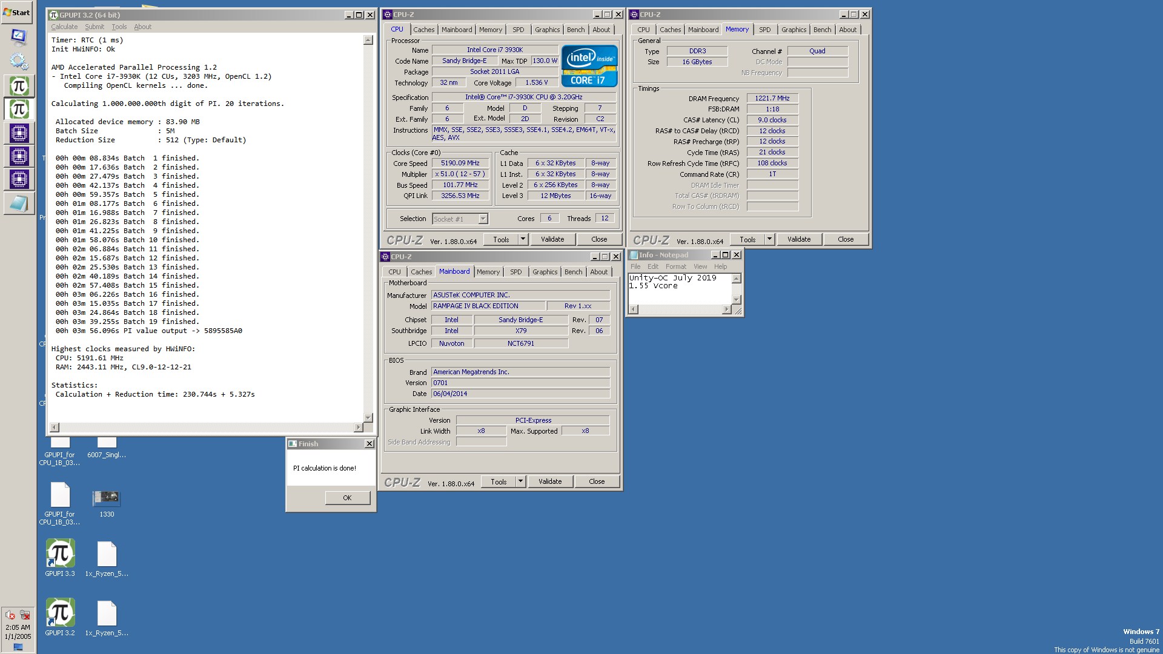Switch to Graphics tab in CPU-Z Memory window
1163x654 pixels.
coord(794,30)
